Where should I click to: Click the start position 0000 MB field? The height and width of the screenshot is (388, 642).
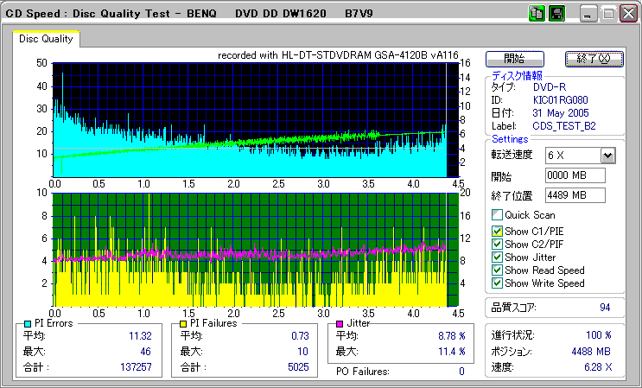(x=575, y=176)
